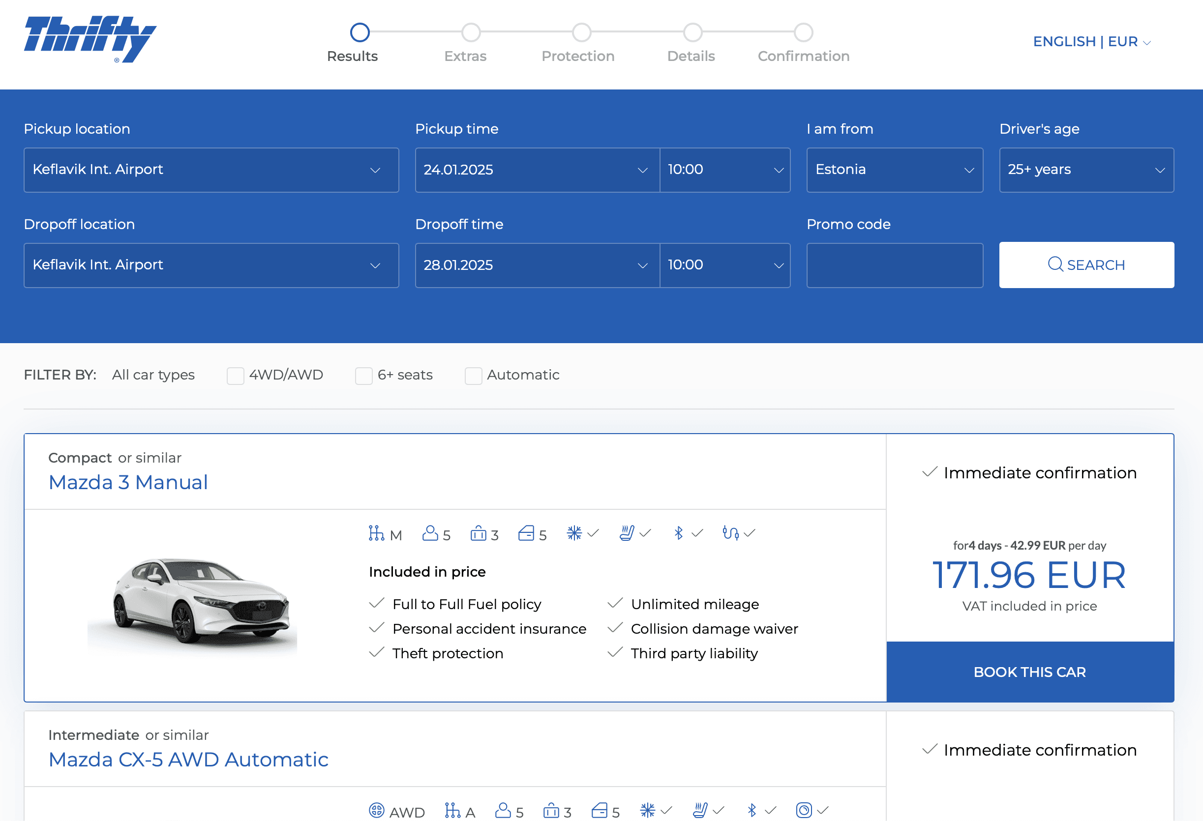Open pickup date dropdown showing 24.01.2025
The width and height of the screenshot is (1203, 821).
[x=537, y=170]
